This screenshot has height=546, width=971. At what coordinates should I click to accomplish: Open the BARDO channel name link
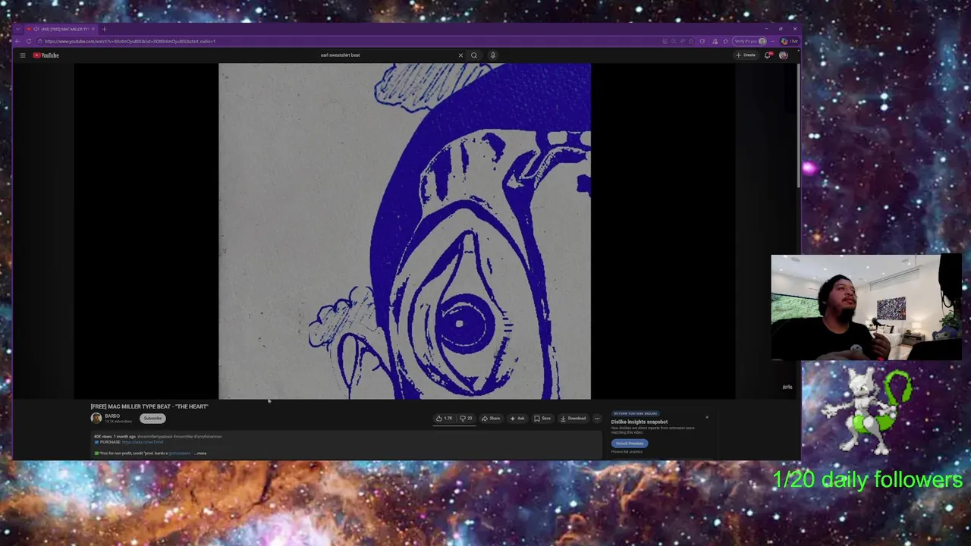[112, 416]
